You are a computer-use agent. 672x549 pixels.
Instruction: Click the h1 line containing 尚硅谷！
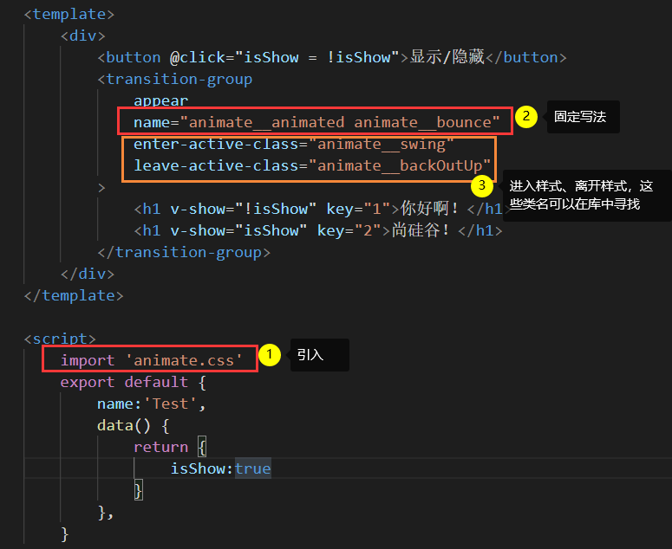(x=318, y=230)
